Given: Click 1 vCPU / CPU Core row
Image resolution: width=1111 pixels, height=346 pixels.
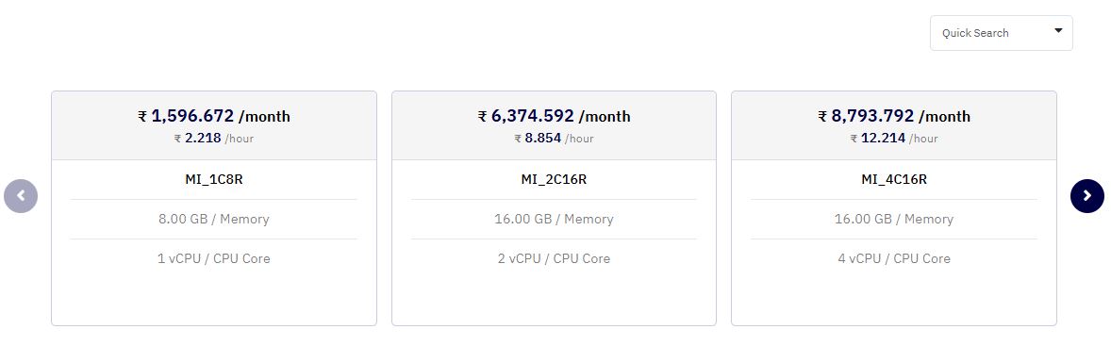Looking at the screenshot, I should coord(214,259).
